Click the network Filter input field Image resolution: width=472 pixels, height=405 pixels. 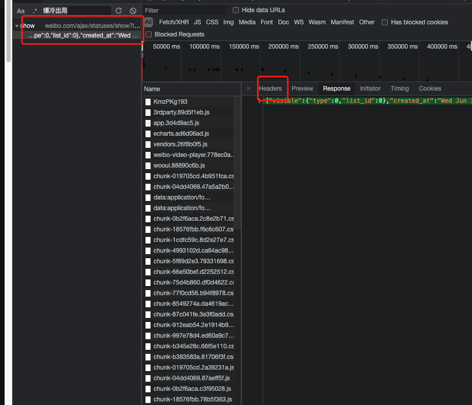click(x=185, y=11)
